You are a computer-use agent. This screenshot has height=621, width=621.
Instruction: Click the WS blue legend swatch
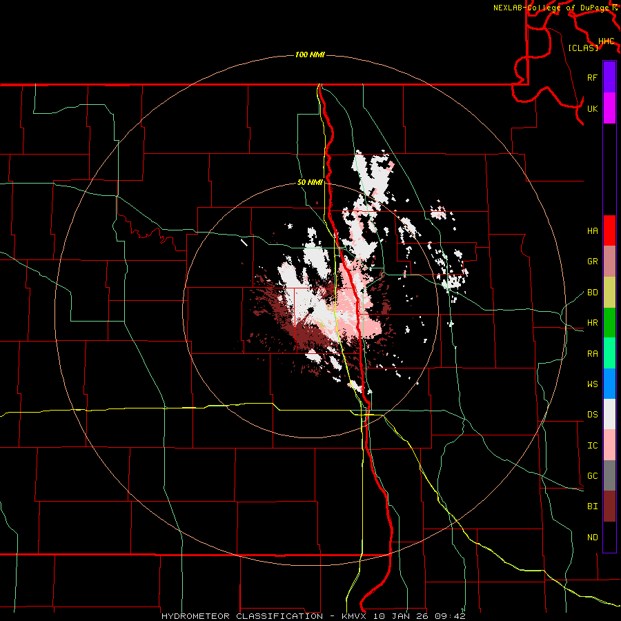coord(609,384)
